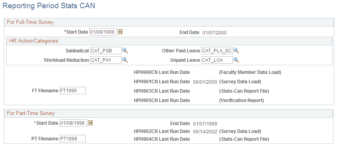Click the FT Filename label

pos(45,91)
